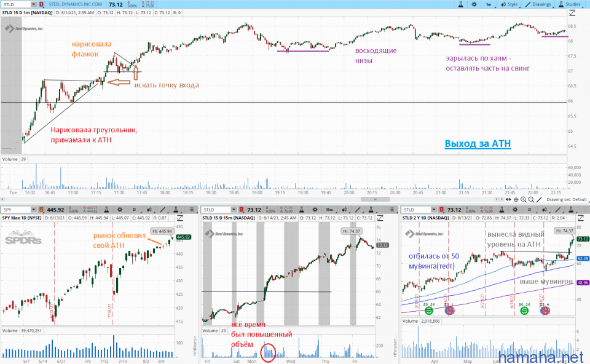Click the Volume 2,018,806 label under 1D chart
This screenshot has height=364, width=590.
[422, 321]
